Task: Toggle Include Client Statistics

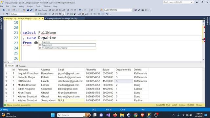Action: click(75, 14)
